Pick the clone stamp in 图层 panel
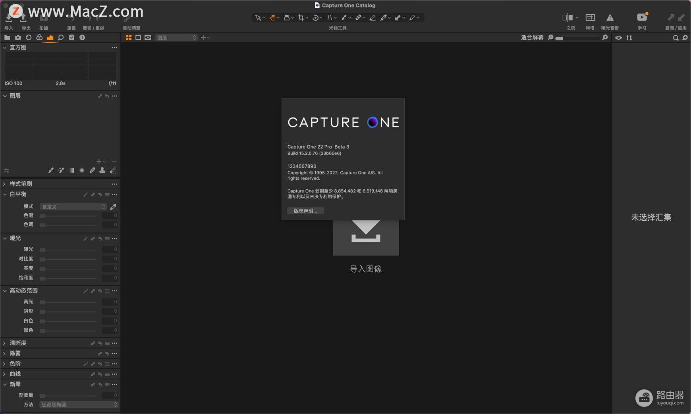The height and width of the screenshot is (414, 691). pyautogui.click(x=102, y=170)
